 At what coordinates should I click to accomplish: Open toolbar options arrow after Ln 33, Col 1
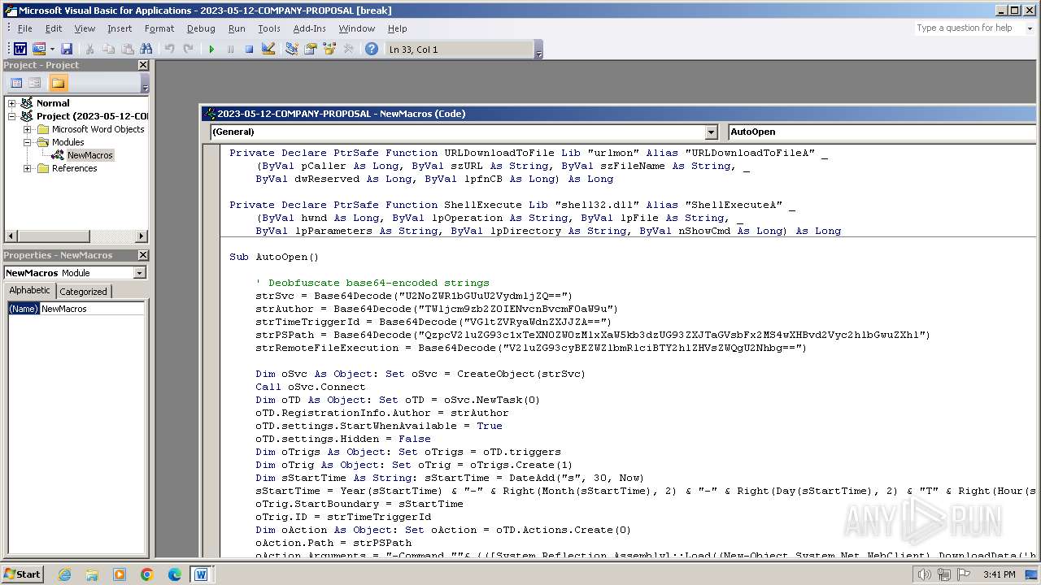538,50
